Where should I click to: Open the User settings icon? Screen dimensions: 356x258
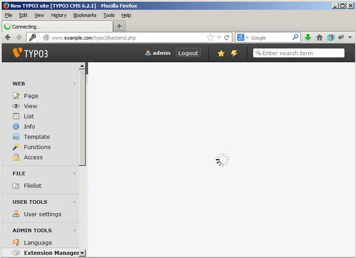click(16, 214)
